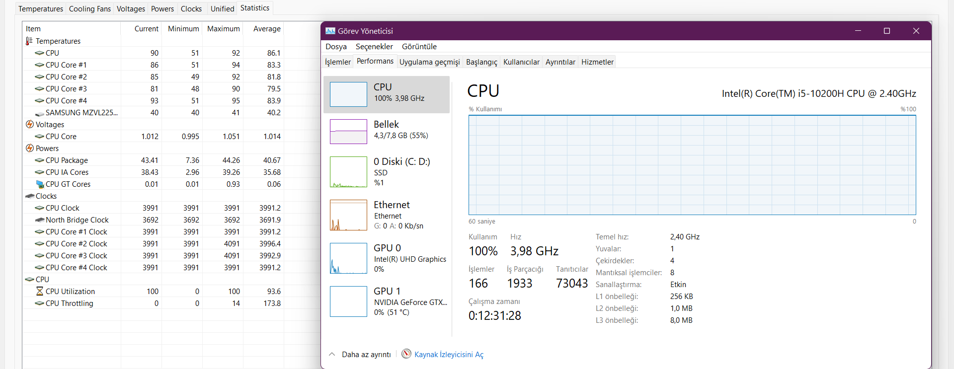Click the Resource Monitor icon
The width and height of the screenshot is (954, 369).
click(406, 354)
